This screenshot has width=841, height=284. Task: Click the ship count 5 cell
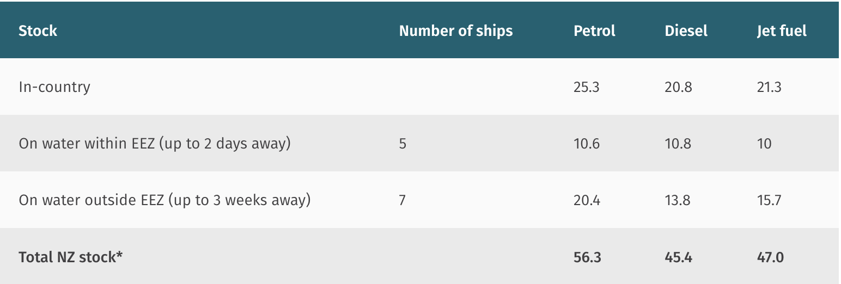point(403,144)
